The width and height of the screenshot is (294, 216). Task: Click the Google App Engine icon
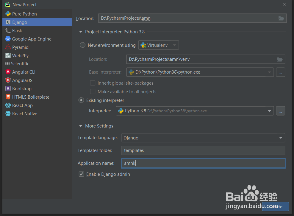coord(8,39)
